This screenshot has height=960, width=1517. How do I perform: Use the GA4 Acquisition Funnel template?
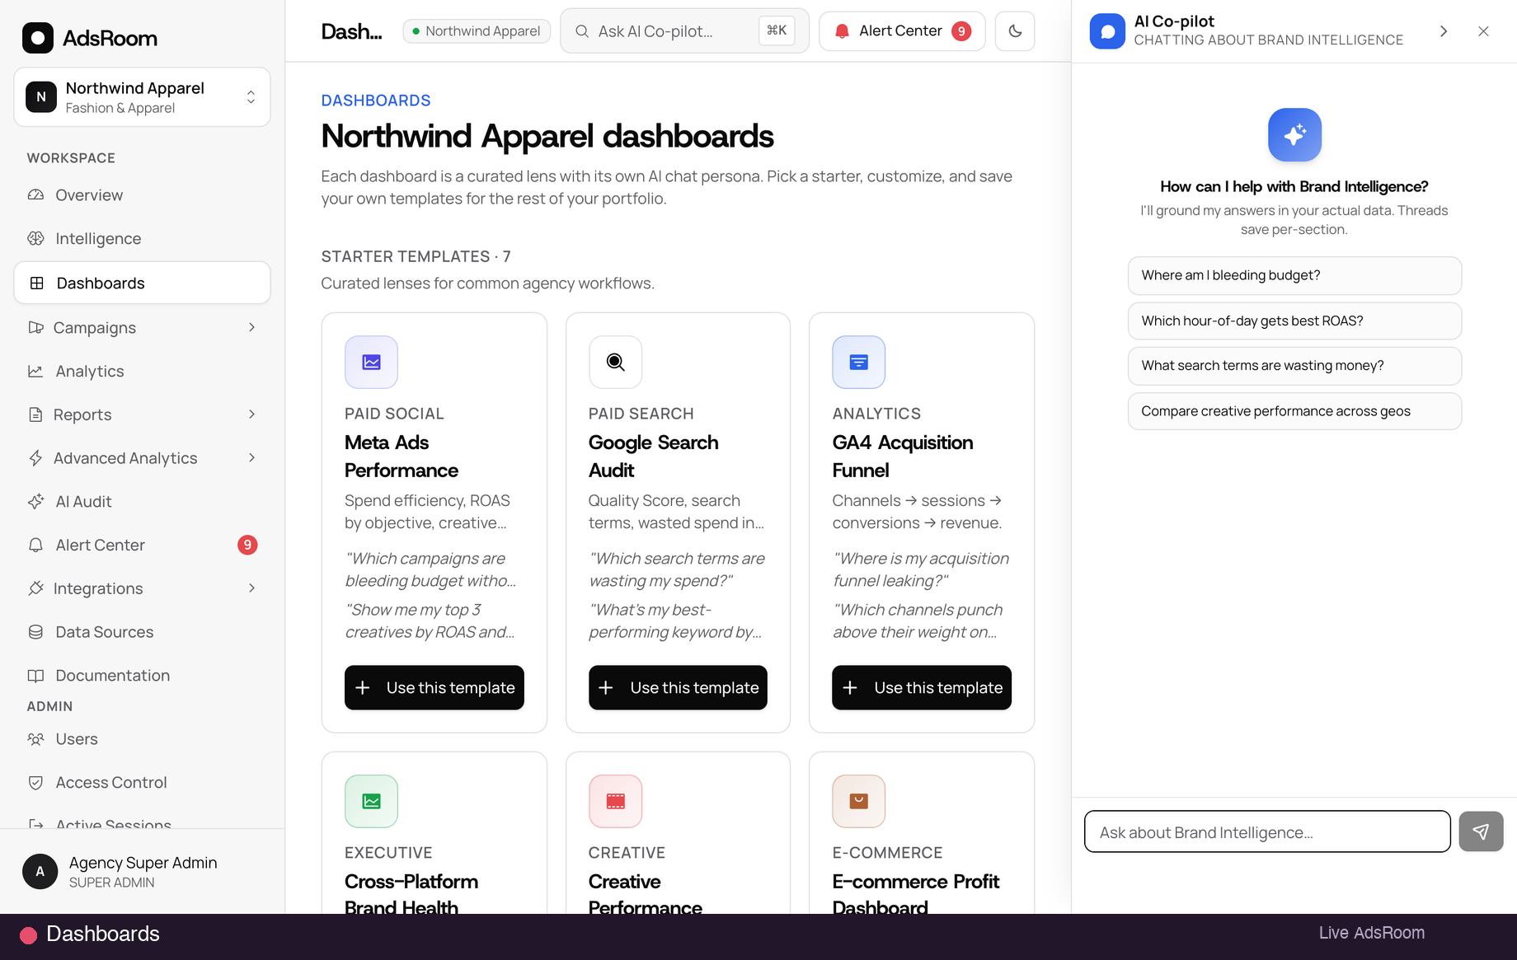pos(922,687)
